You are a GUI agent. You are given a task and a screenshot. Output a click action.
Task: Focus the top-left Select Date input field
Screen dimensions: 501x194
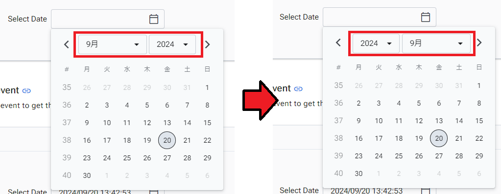point(108,19)
